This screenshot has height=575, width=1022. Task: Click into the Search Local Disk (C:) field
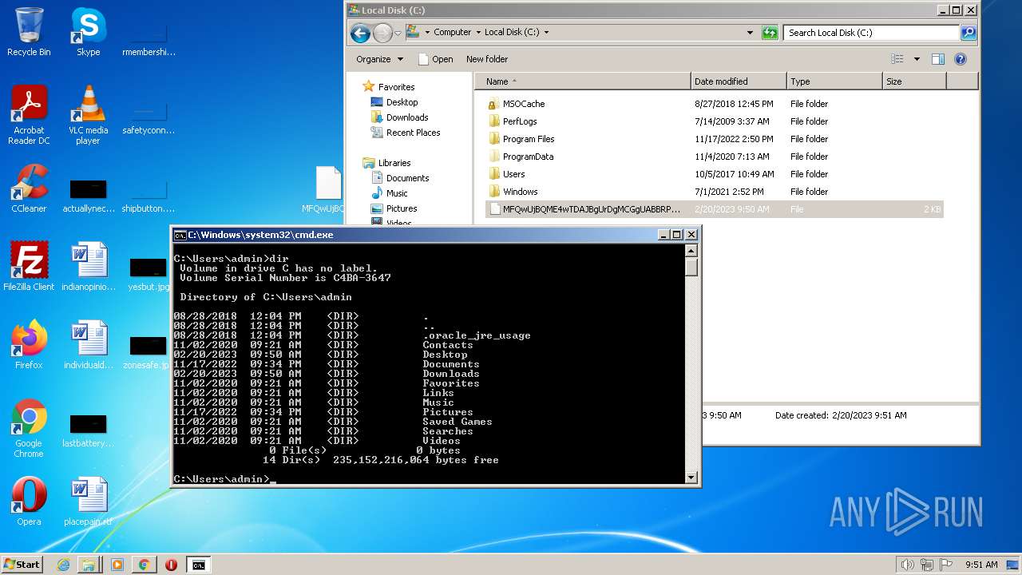pyautogui.click(x=871, y=33)
